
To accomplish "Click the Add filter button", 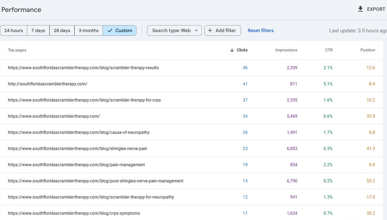I will tap(222, 30).
